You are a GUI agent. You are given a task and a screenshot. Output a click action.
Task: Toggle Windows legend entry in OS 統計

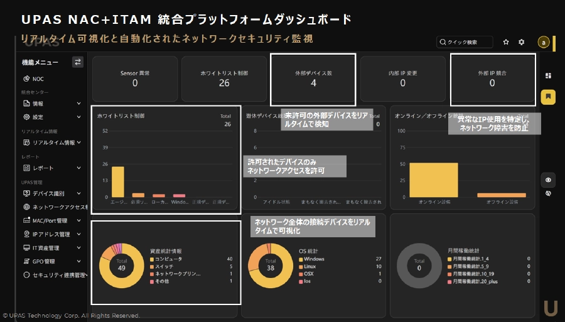[x=314, y=259]
